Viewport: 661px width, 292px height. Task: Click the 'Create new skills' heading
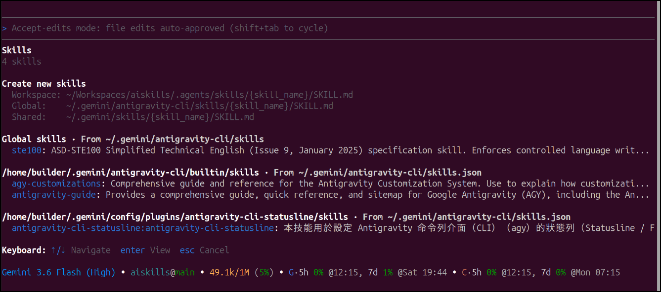point(44,83)
